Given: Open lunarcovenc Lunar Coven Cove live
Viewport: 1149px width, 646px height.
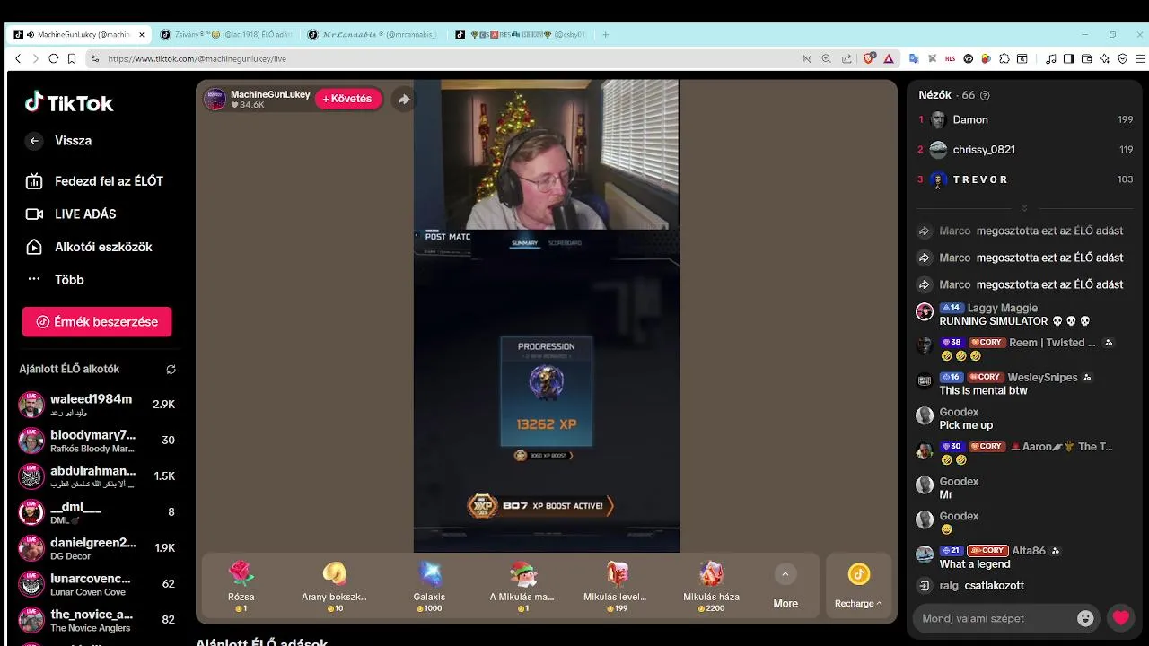Looking at the screenshot, I should [x=97, y=583].
